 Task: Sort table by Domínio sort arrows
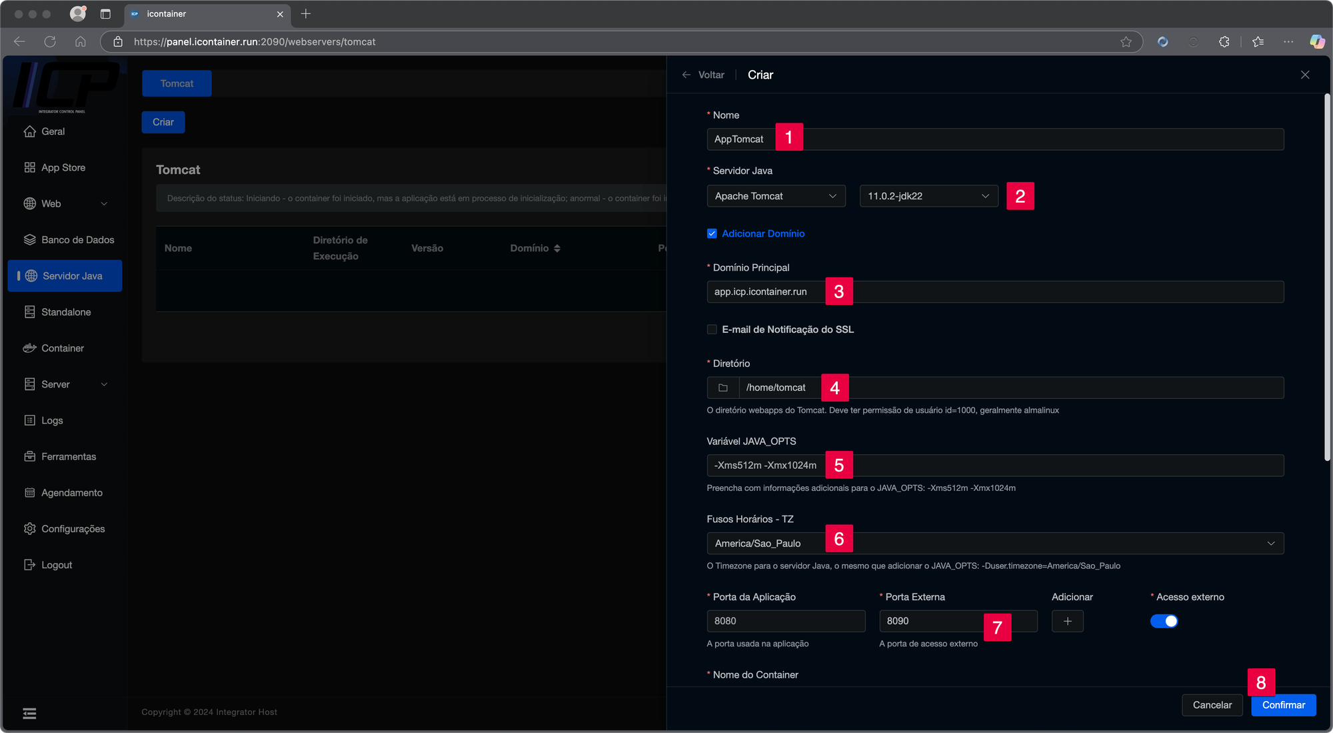point(557,248)
